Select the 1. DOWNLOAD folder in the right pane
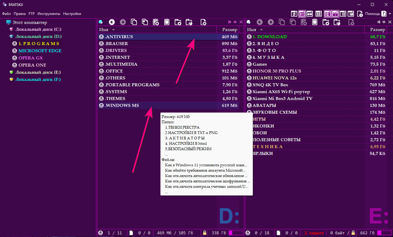393x237 pixels. click(x=316, y=37)
